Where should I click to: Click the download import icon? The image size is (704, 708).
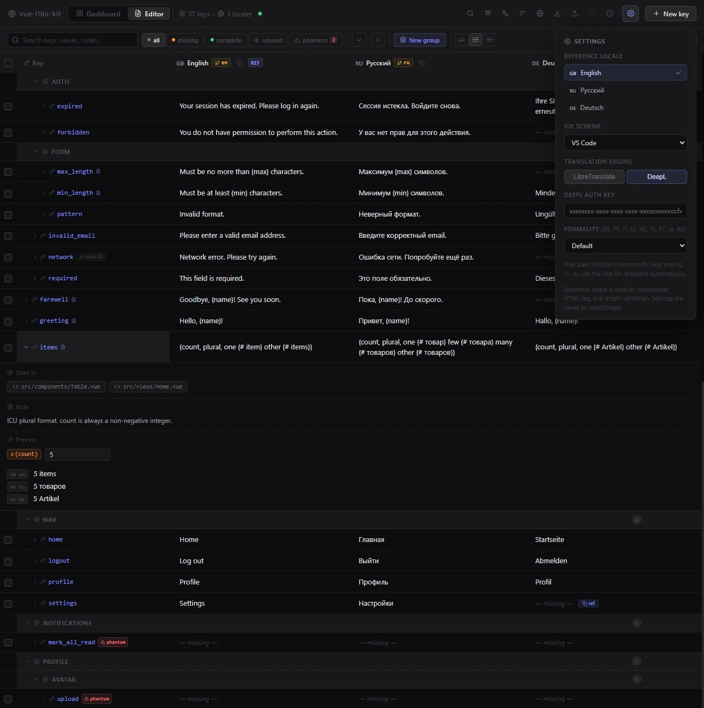tap(557, 14)
